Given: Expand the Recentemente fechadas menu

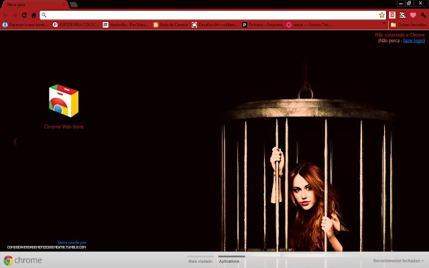Looking at the screenshot, I should tap(398, 261).
